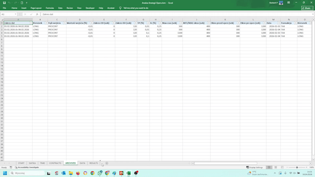Viewport: 315px width, 177px height.
Task: Click the Undo icon in title bar
Action: (x=9, y=3)
